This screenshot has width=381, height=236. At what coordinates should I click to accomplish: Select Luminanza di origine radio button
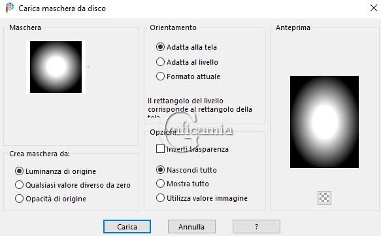click(x=56, y=171)
